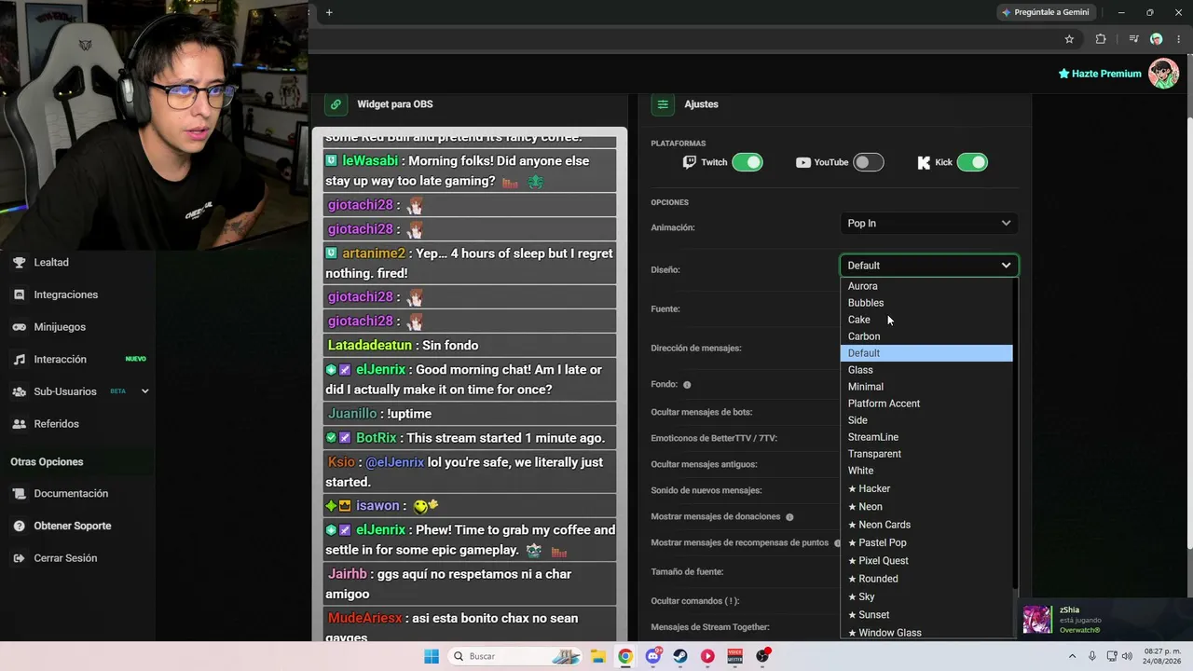Open Steam from the taskbar
This screenshot has width=1193, height=671.
[x=680, y=656]
